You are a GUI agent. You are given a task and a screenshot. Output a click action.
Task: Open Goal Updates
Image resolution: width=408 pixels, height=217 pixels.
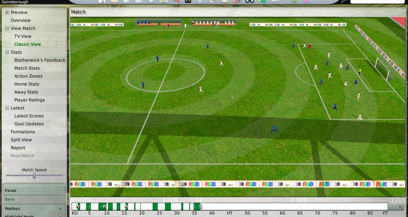(x=29, y=124)
